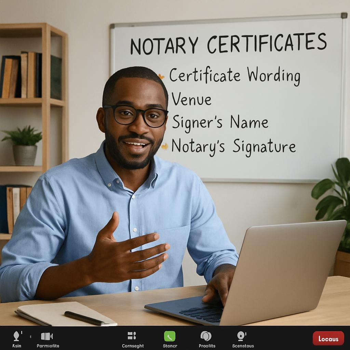
Task: Click Notary's Signature on the whiteboard
Action: click(233, 146)
